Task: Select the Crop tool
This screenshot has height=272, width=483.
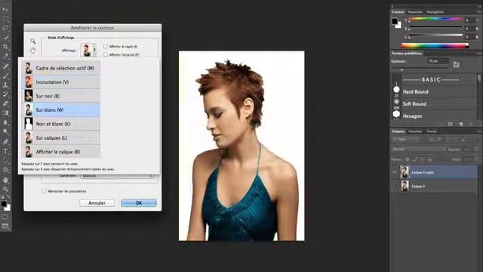Action: (5, 47)
